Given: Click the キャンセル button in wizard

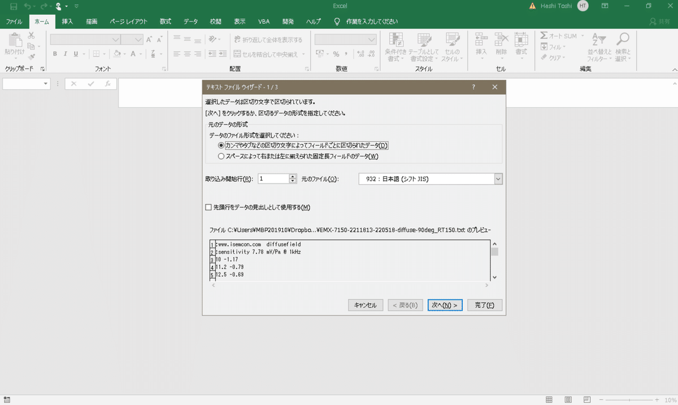Looking at the screenshot, I should click(366, 305).
